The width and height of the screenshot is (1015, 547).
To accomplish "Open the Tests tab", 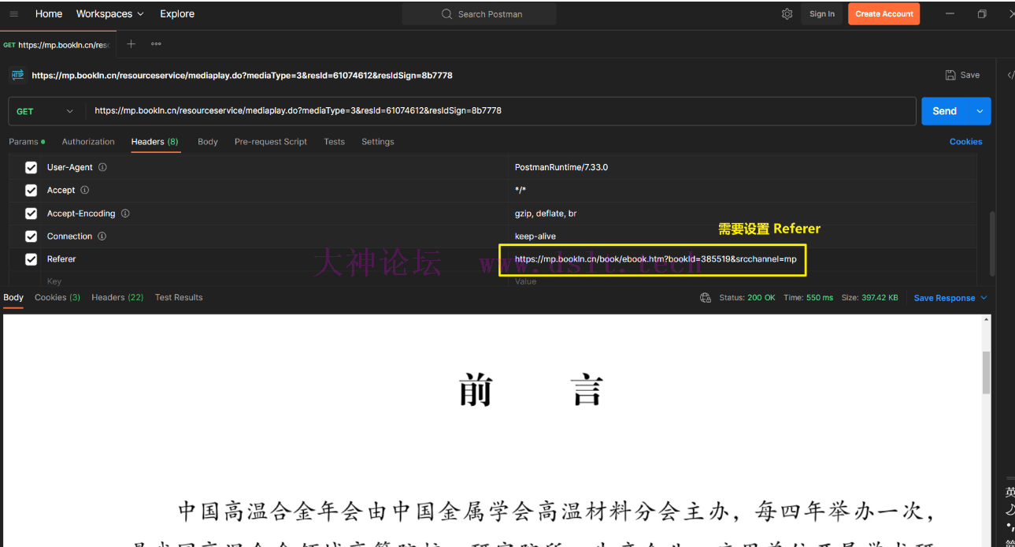I will [334, 142].
